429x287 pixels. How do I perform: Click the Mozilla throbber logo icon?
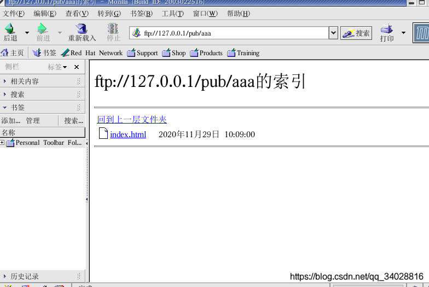click(x=421, y=33)
